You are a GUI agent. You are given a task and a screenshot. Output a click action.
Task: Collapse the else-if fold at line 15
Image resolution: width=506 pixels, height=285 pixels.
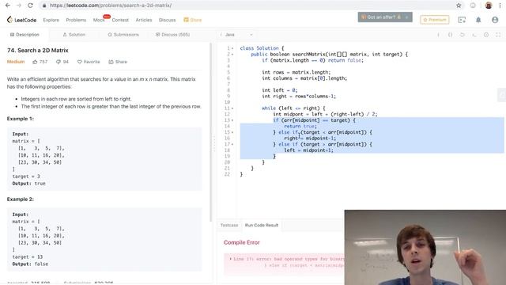pos(232,132)
